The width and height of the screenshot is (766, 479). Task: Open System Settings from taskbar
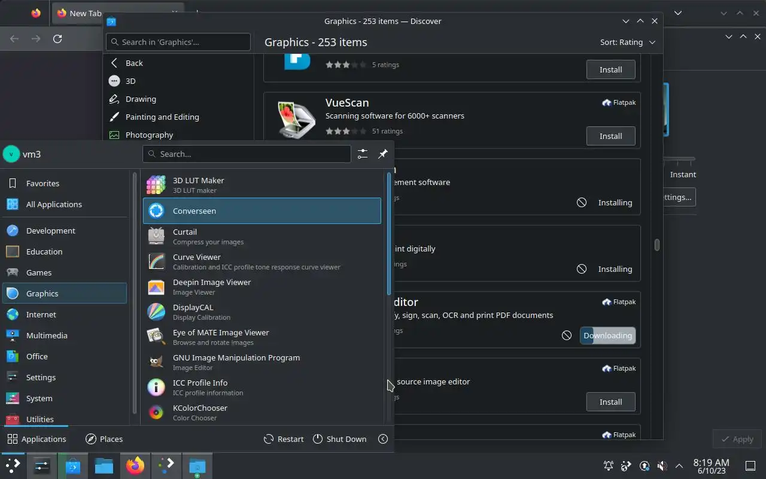[x=42, y=465]
